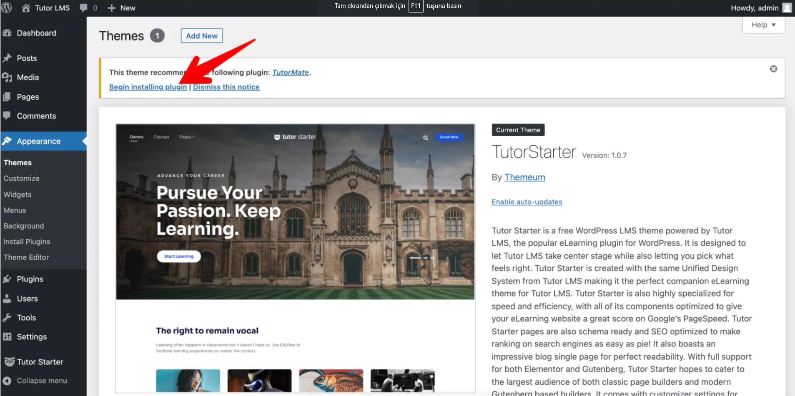The image size is (795, 396).
Task: Open the Tutor Starter menu
Action: [x=40, y=362]
